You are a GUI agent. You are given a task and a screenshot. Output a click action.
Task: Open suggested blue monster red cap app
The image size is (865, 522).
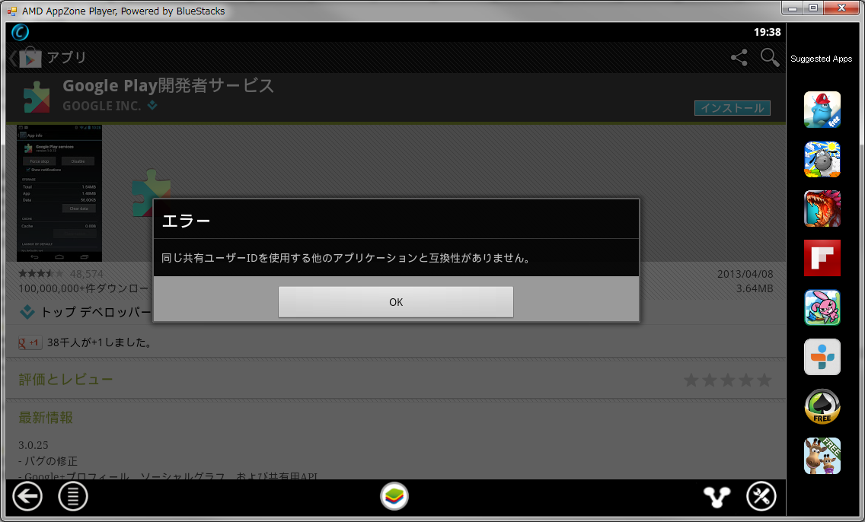click(x=822, y=110)
